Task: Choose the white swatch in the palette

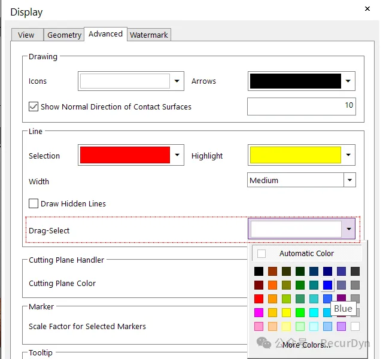Action: [355, 326]
